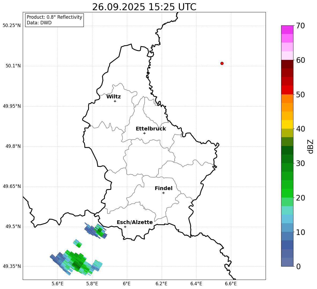This screenshot has width=317, height=289.
Task: Click the 20 tick on colorbar
Action: click(x=300, y=198)
